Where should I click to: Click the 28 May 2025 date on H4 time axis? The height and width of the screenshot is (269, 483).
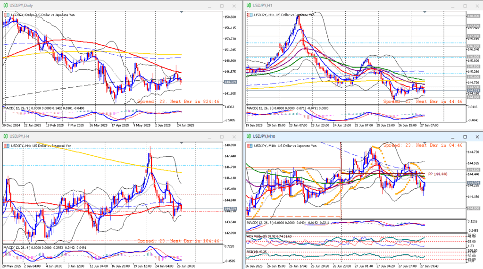[11, 266]
